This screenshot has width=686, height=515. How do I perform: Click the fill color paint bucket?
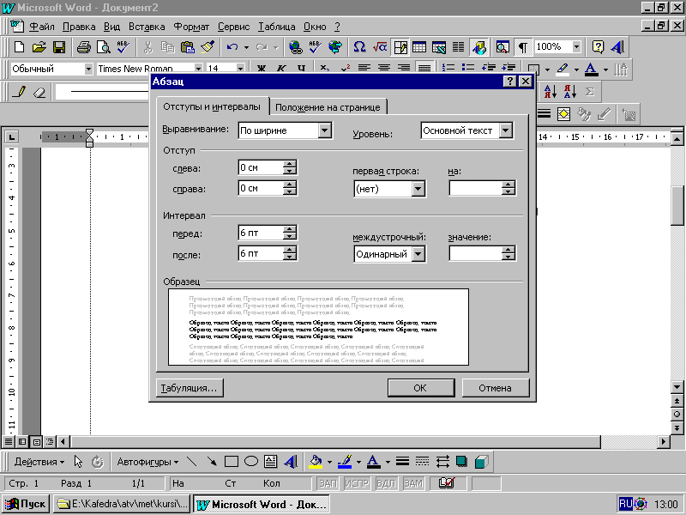[316, 462]
